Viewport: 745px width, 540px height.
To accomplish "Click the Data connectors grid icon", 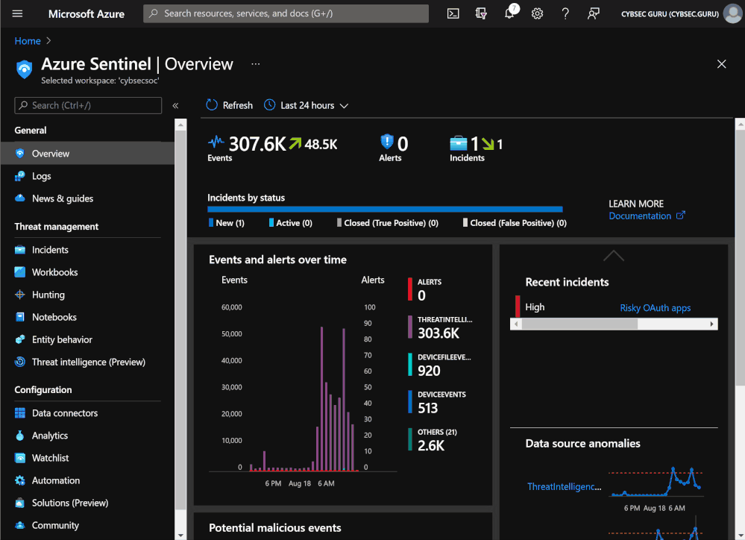I will click(20, 413).
